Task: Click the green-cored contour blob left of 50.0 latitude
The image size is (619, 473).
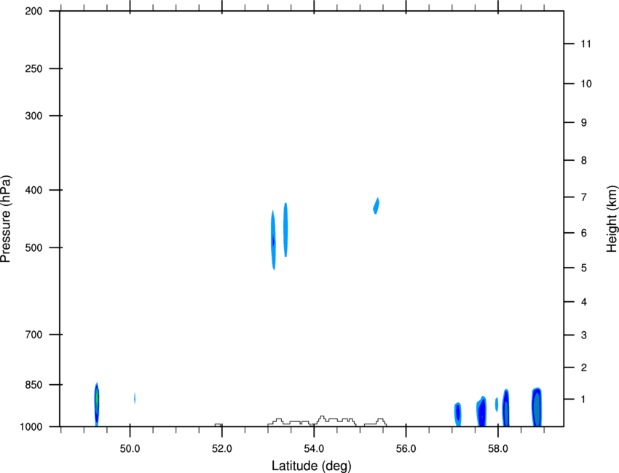Action: coord(96,404)
